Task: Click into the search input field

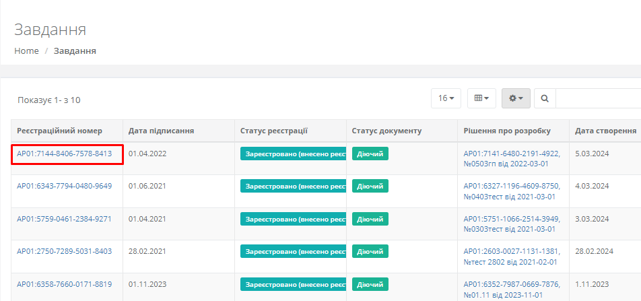Action: pos(598,98)
